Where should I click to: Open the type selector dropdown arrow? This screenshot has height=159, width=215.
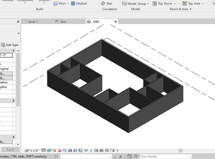(19, 33)
